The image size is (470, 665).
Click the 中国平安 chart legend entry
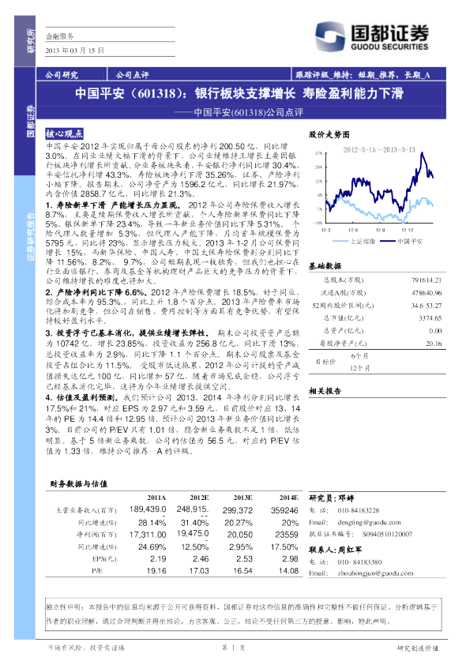click(x=401, y=242)
